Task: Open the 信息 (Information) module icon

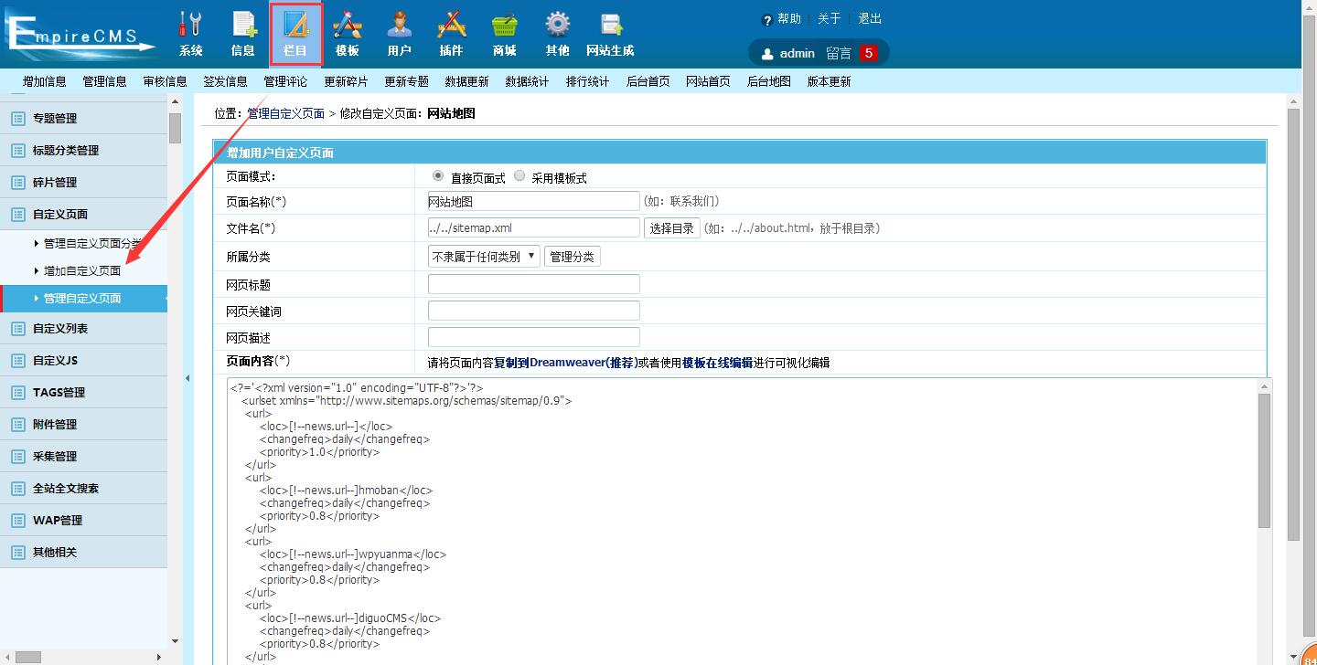Action: 242,34
